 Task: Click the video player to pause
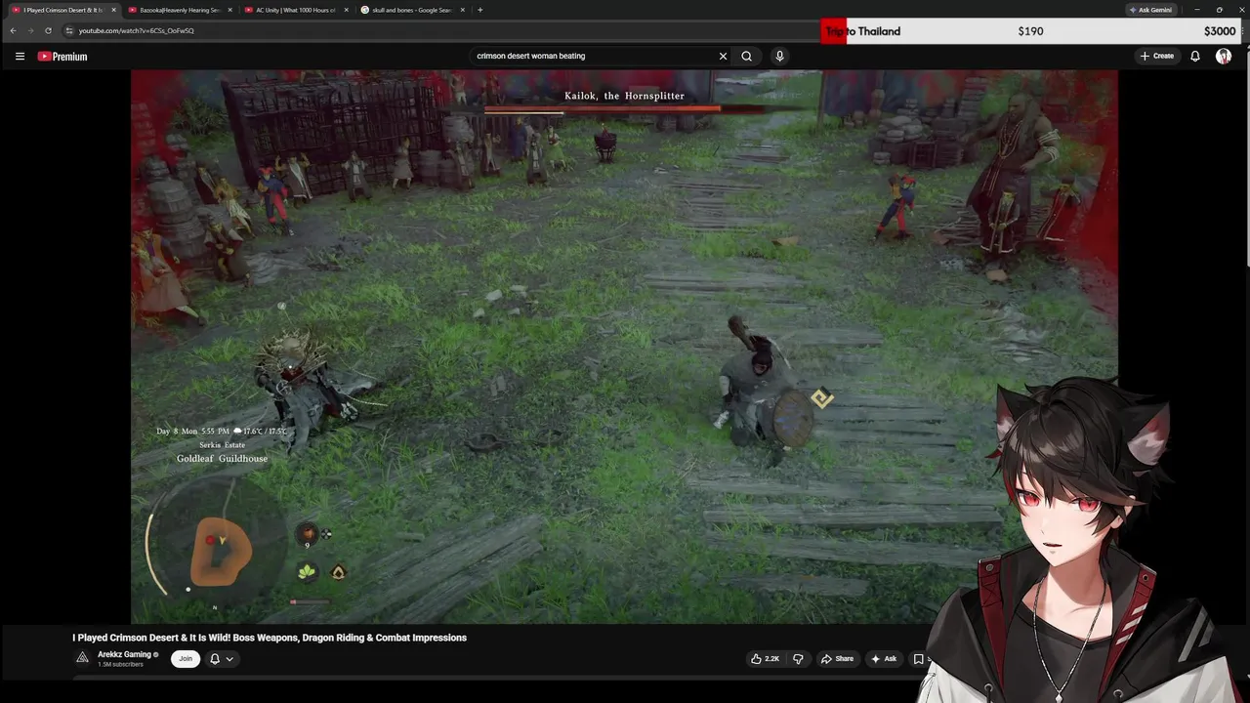625,347
